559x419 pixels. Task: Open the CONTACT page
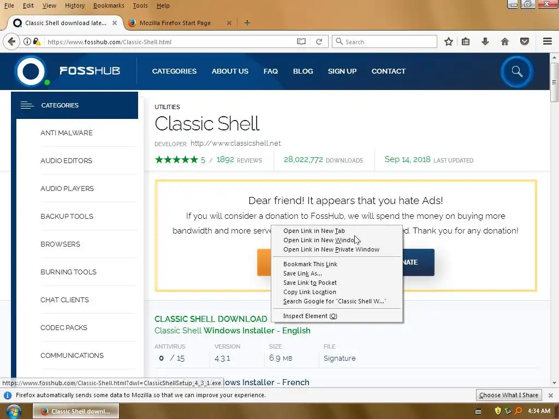[389, 71]
